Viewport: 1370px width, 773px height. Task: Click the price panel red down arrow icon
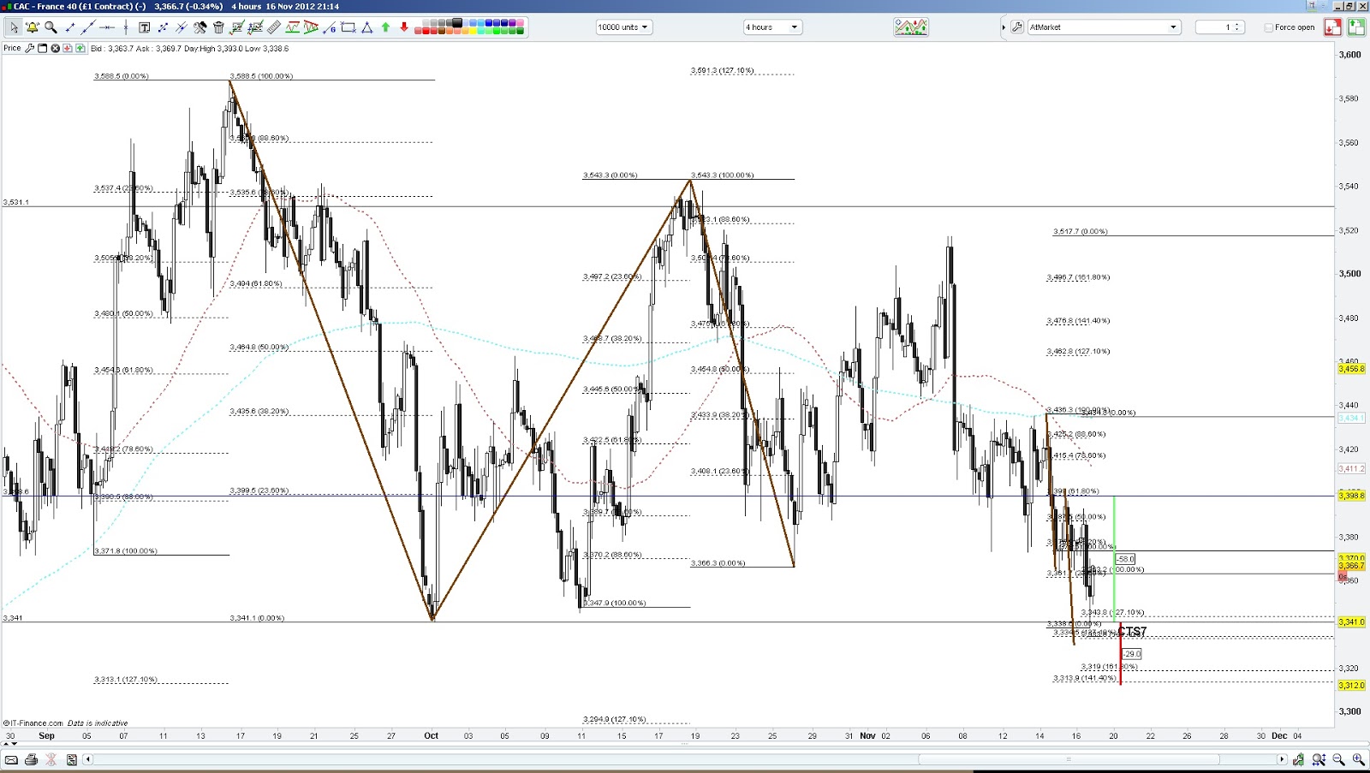(67, 48)
